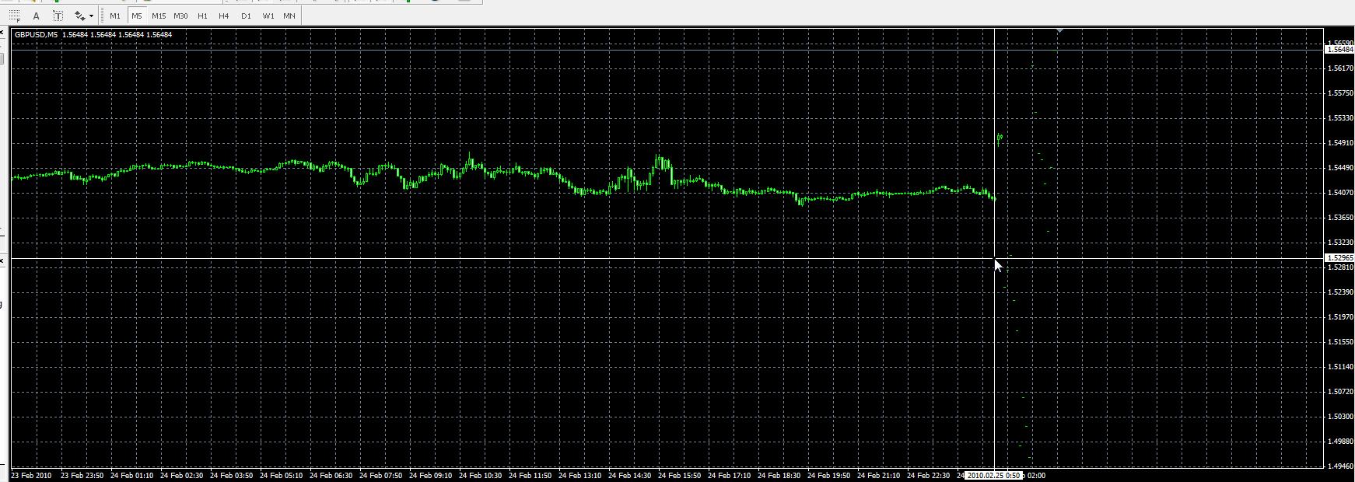Click time axis label 24 Feb 13:10
Image resolution: width=1355 pixels, height=482 pixels.
pos(579,475)
